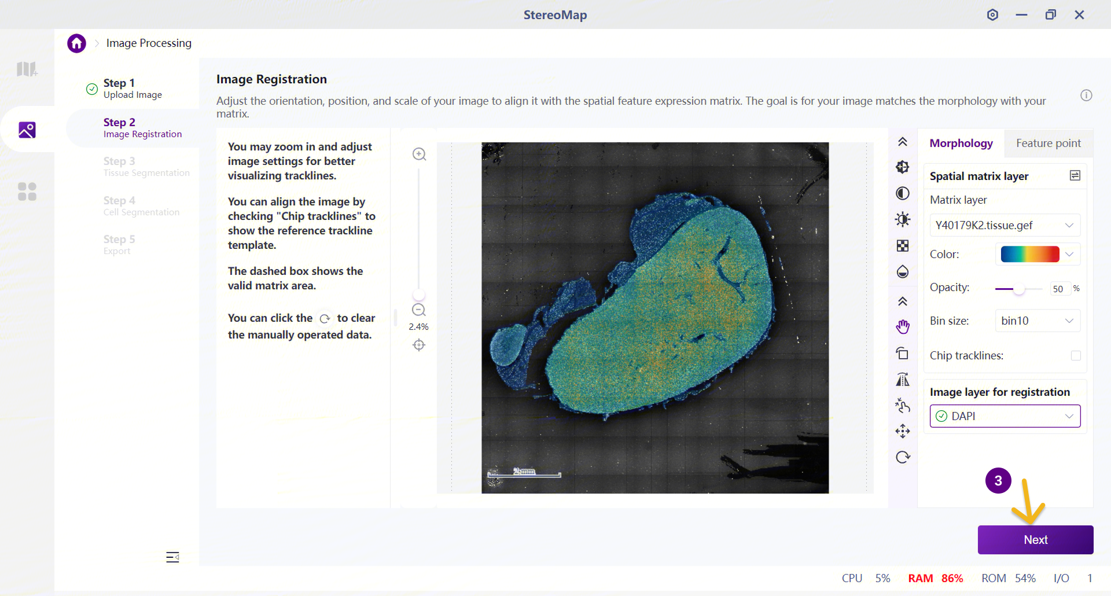Image resolution: width=1111 pixels, height=596 pixels.
Task: Click the Next button
Action: 1035,540
